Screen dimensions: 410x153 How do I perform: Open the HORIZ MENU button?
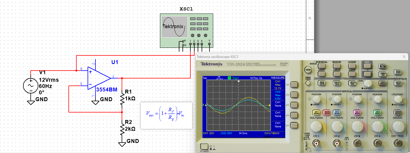tap(398, 112)
